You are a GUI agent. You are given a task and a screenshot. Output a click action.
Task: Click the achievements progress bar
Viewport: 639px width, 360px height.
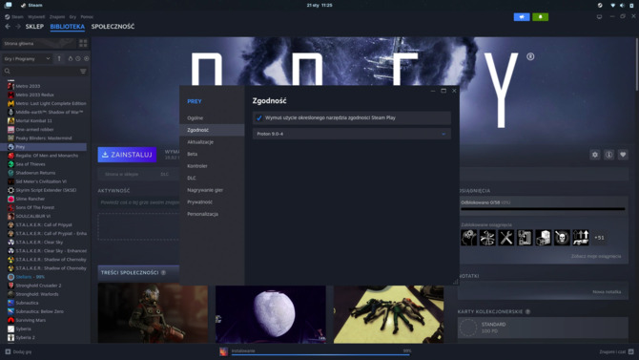coord(543,209)
